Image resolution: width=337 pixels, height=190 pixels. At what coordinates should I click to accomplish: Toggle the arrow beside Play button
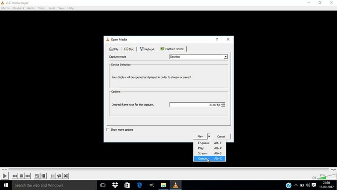[x=209, y=136]
